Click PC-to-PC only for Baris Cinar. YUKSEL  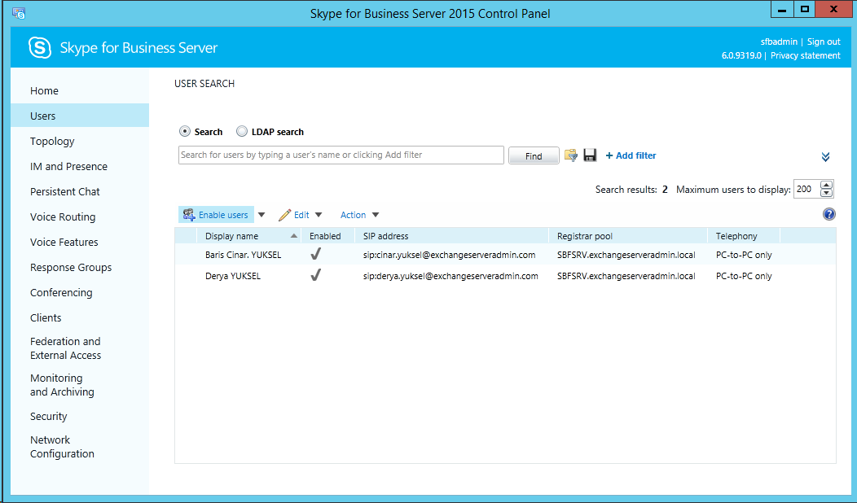744,255
